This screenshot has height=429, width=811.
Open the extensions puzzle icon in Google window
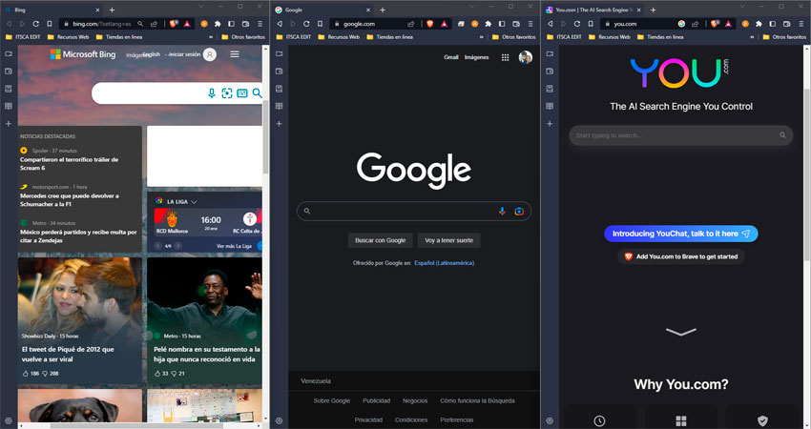(489, 23)
